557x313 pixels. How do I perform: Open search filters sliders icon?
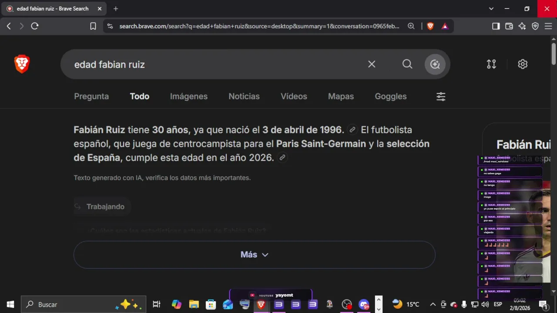[x=441, y=97]
